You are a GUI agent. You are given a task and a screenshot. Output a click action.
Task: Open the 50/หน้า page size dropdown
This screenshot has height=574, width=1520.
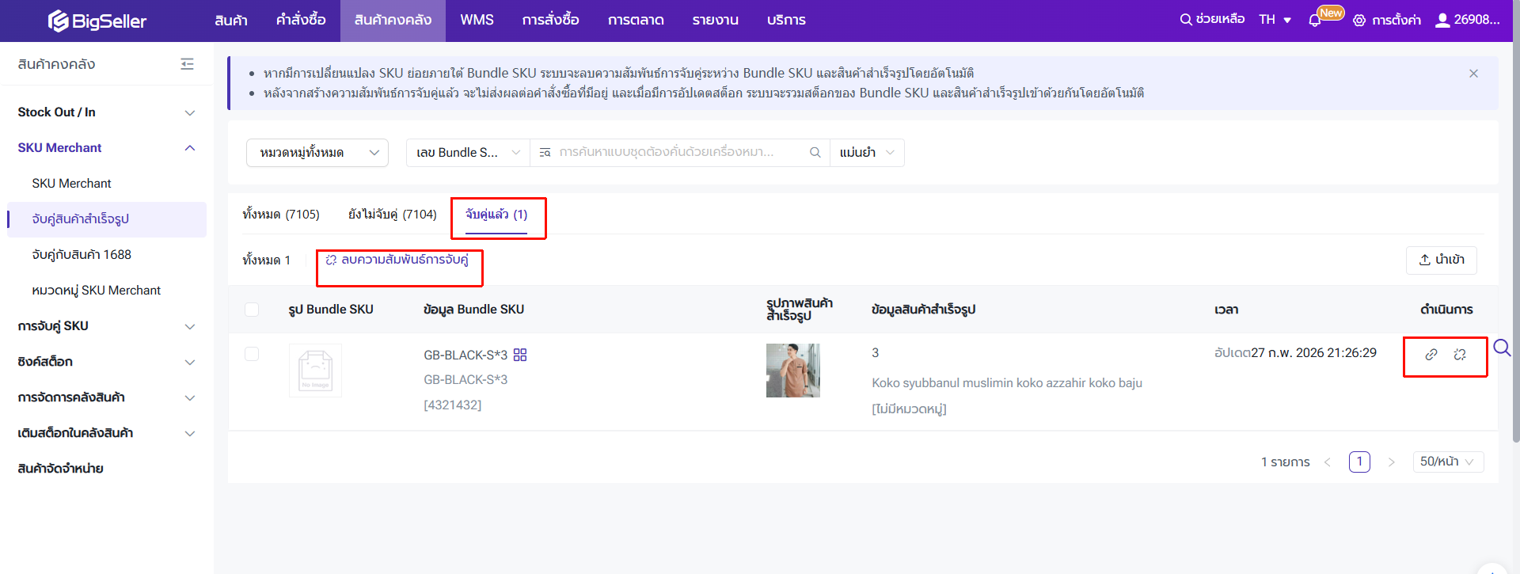pos(1447,462)
